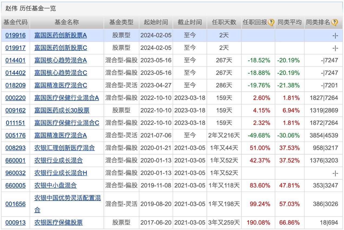Click the 同类平均 column header
The width and height of the screenshot is (344, 230).
click(290, 22)
